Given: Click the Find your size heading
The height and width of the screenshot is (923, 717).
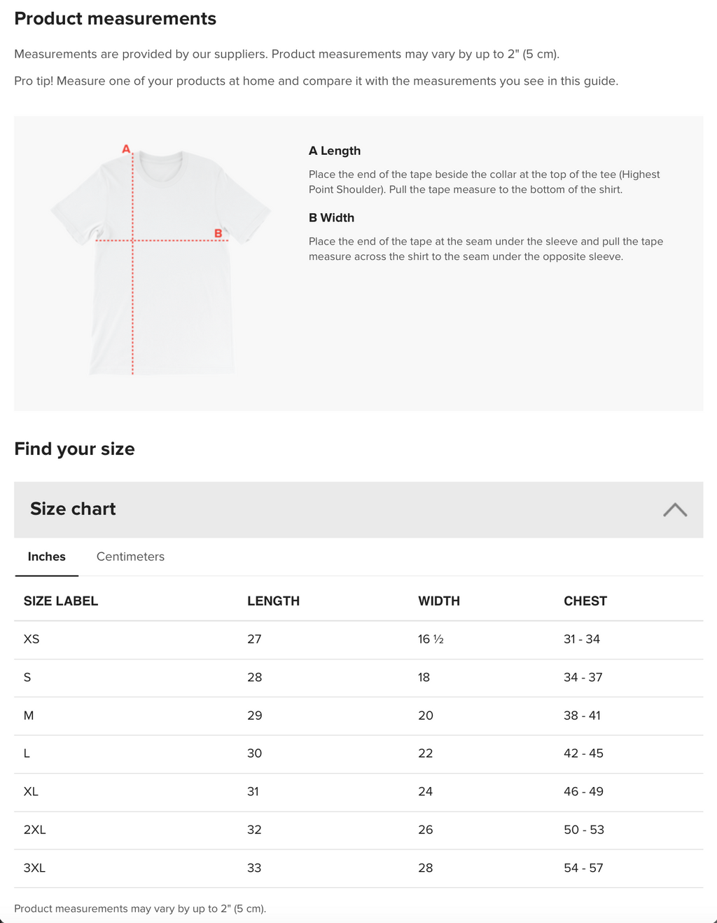Looking at the screenshot, I should pos(74,449).
